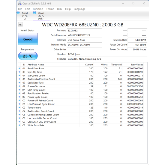Click the Transfer Mode field
The image size is (165, 165).
pos(85,45)
